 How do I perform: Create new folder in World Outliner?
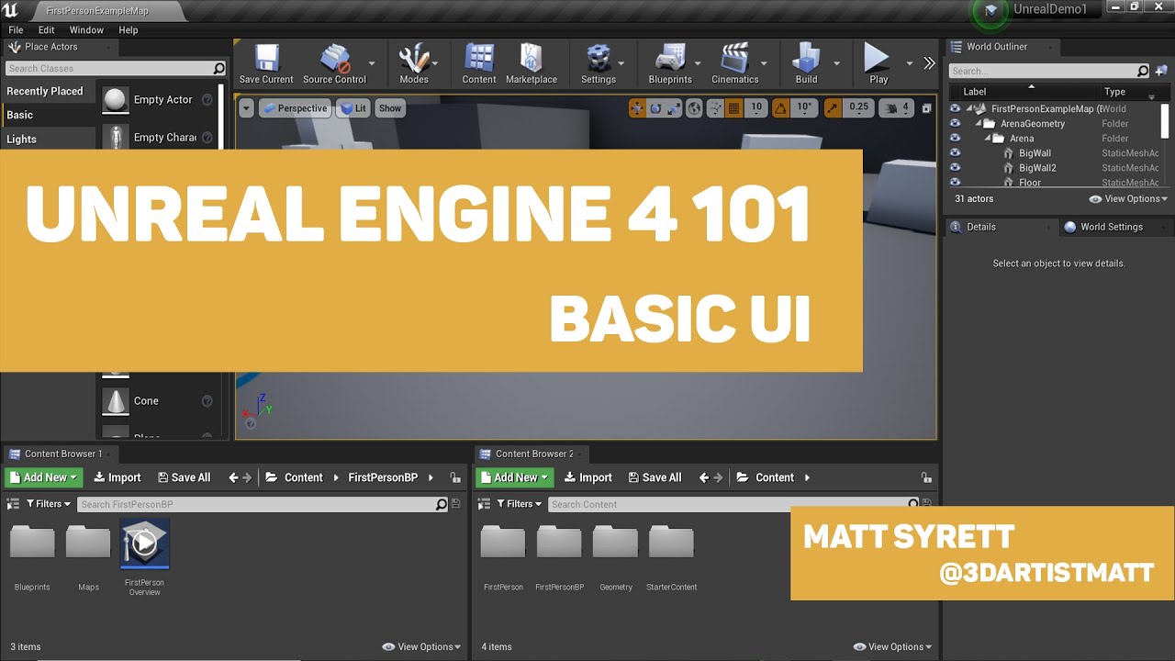(x=1161, y=71)
